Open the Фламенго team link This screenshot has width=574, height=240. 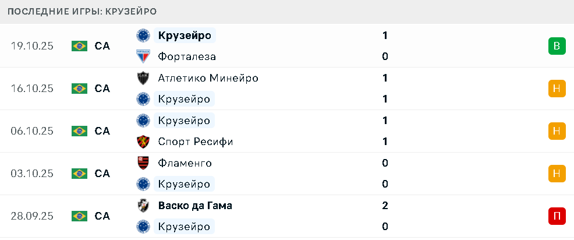(x=185, y=163)
